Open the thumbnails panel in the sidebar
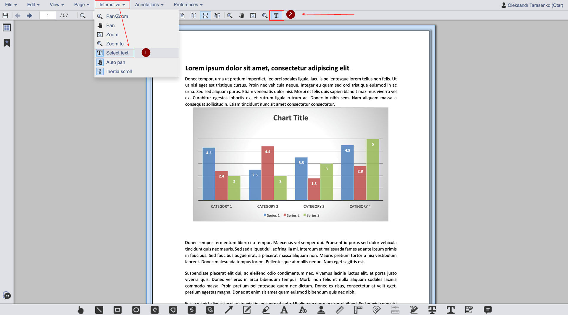568x315 pixels. click(x=7, y=28)
